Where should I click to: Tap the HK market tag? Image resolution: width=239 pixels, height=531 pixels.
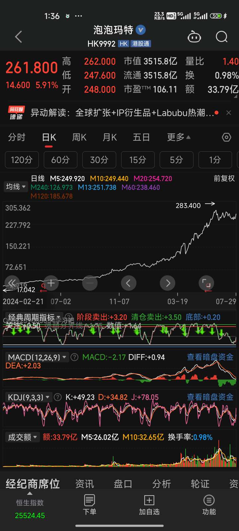click(x=123, y=44)
